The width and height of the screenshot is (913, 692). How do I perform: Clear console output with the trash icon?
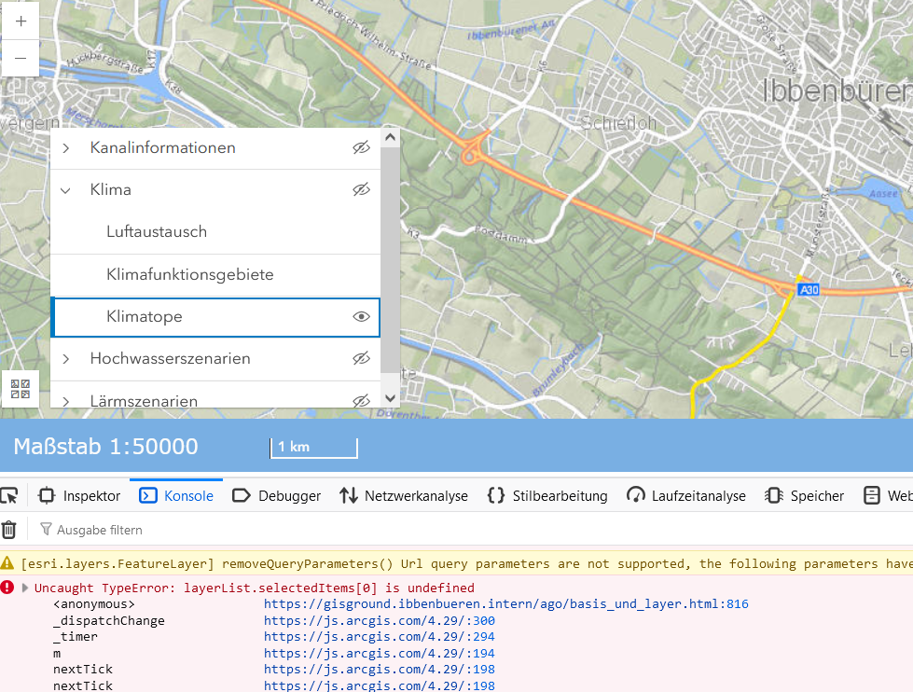point(10,529)
